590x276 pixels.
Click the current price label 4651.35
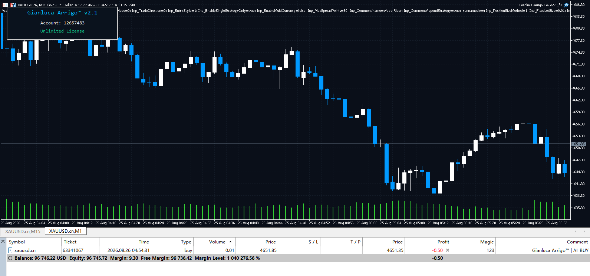[x=579, y=144]
